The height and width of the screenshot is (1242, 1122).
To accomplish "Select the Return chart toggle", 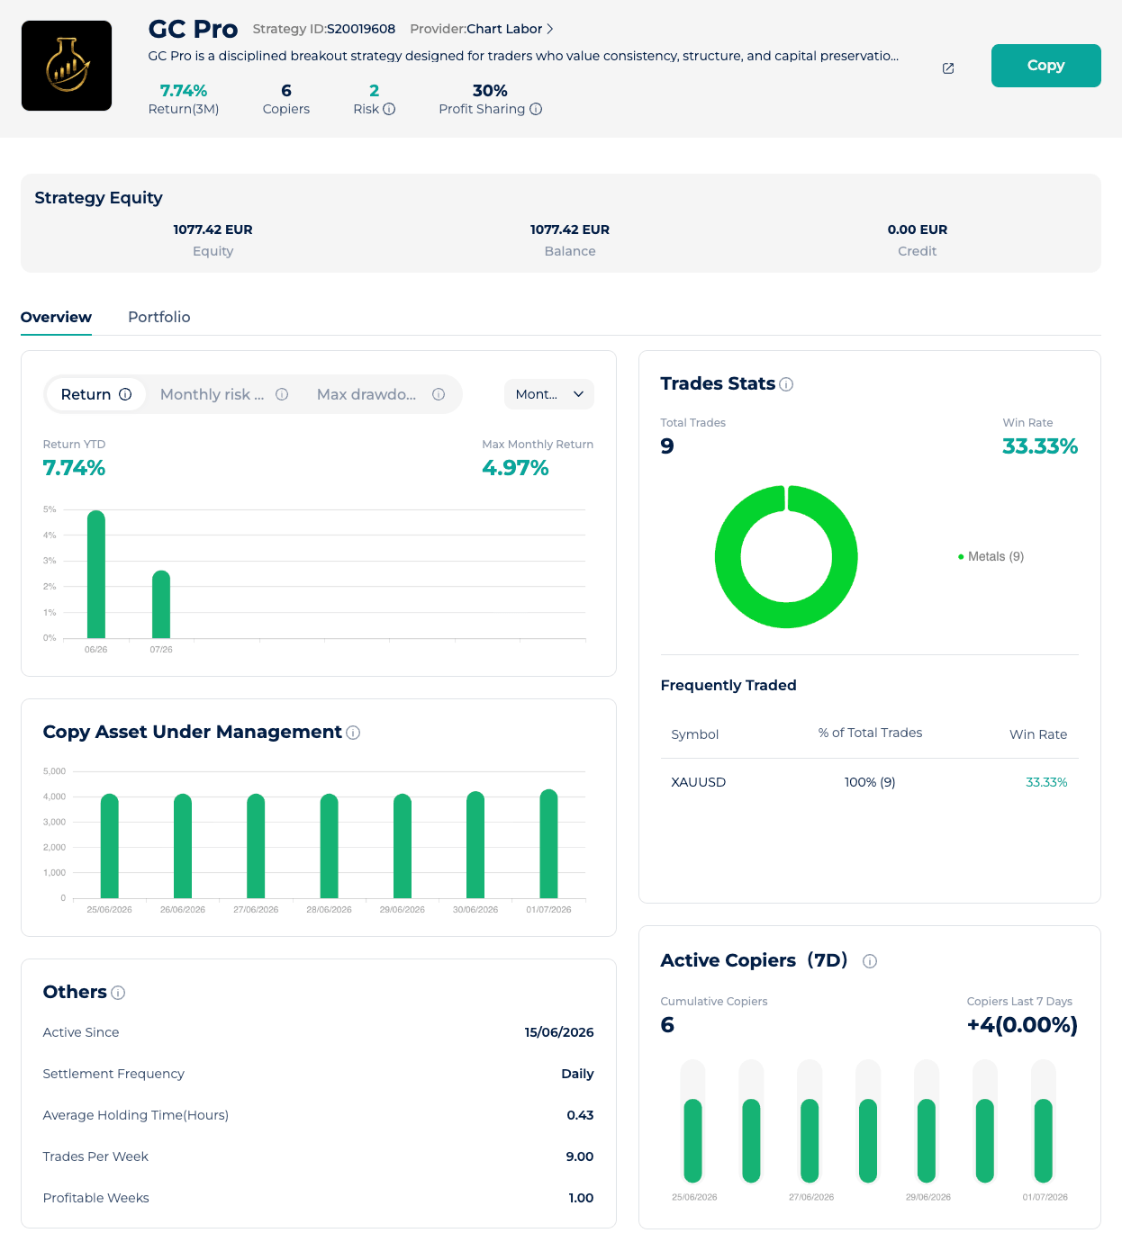I will 95,394.
